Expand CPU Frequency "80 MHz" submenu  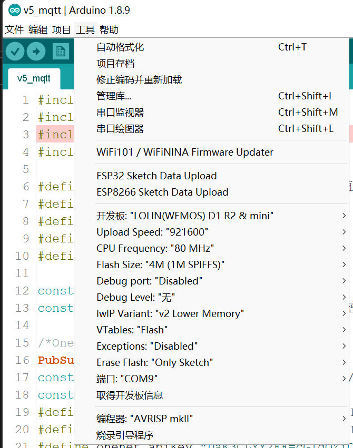pos(211,248)
